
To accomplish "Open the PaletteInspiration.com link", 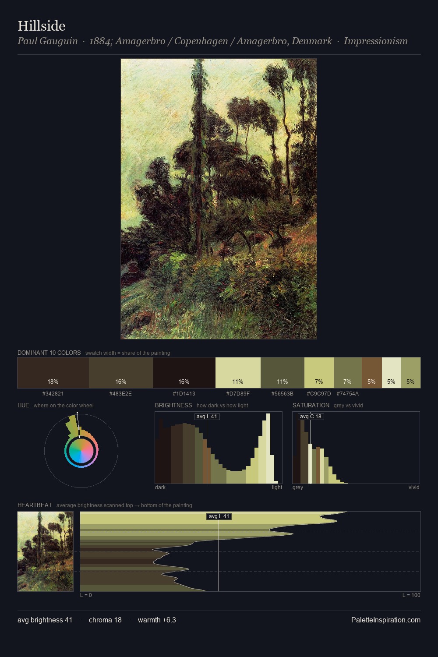I will point(386,620).
